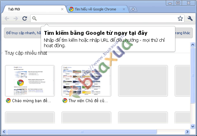The image size is (197, 136).
Task: Click the 'Để truy cập nhanh' info bar text
Action: pyautogui.click(x=24, y=33)
